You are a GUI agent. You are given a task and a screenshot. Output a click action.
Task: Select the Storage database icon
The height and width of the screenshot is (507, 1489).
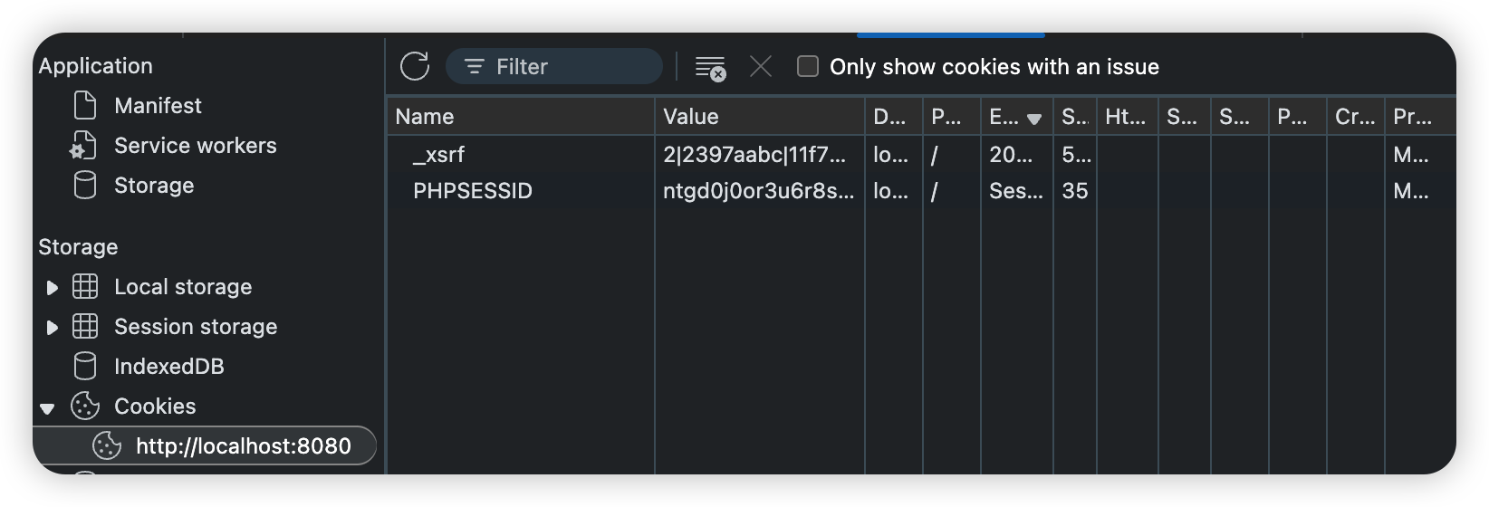pyautogui.click(x=84, y=185)
